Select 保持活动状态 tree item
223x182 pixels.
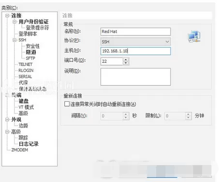click(32, 89)
